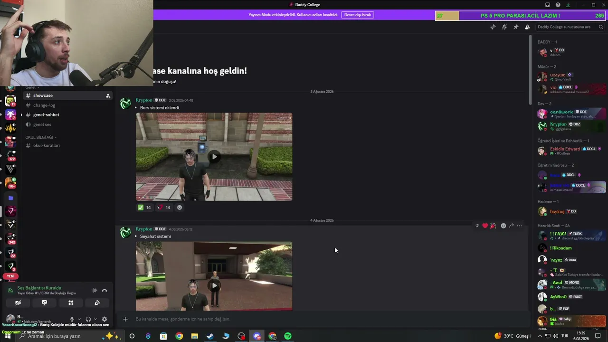Viewport: 608px width, 342px height.
Task: Toggle camera in the voice panel
Action: click(x=18, y=303)
